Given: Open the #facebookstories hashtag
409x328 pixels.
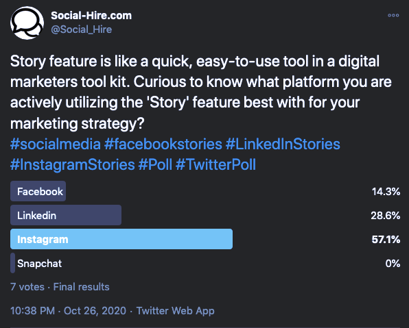Looking at the screenshot, I should coord(163,144).
